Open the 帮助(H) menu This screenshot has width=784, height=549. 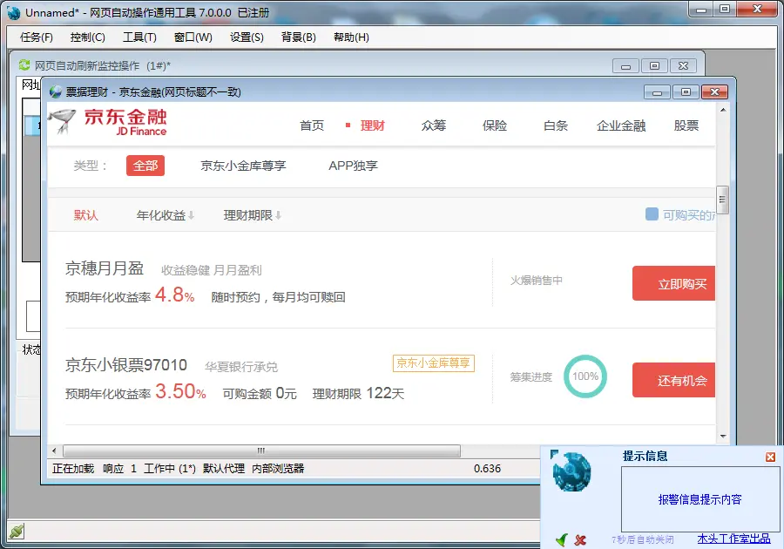point(351,37)
